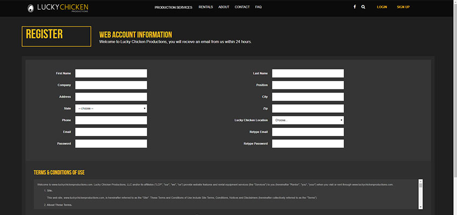This screenshot has height=215, width=457.
Task: Click the terms box scrollbar up arrow
Action: (x=420, y=181)
